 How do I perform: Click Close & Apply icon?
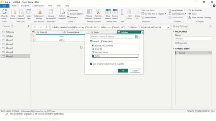4,12
